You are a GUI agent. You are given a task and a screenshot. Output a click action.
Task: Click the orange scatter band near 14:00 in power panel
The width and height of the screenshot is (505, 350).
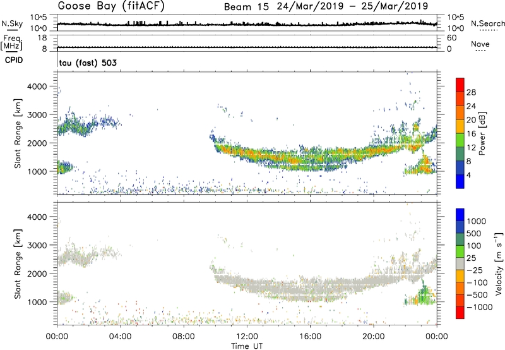click(280, 157)
